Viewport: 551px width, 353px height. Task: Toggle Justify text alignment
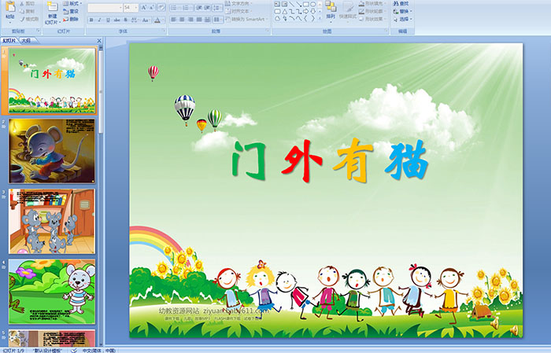199,20
